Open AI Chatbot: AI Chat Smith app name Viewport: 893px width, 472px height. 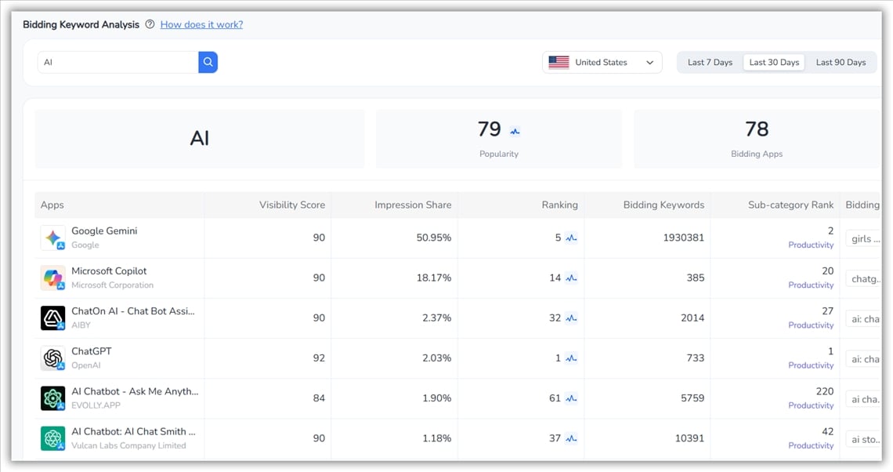point(133,431)
